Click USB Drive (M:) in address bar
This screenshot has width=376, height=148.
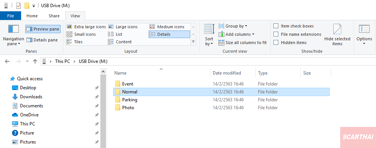point(93,61)
